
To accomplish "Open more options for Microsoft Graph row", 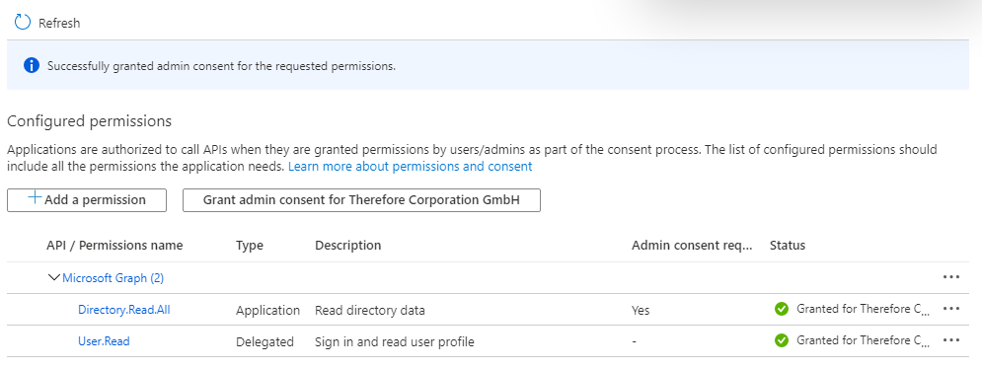I will (x=950, y=277).
